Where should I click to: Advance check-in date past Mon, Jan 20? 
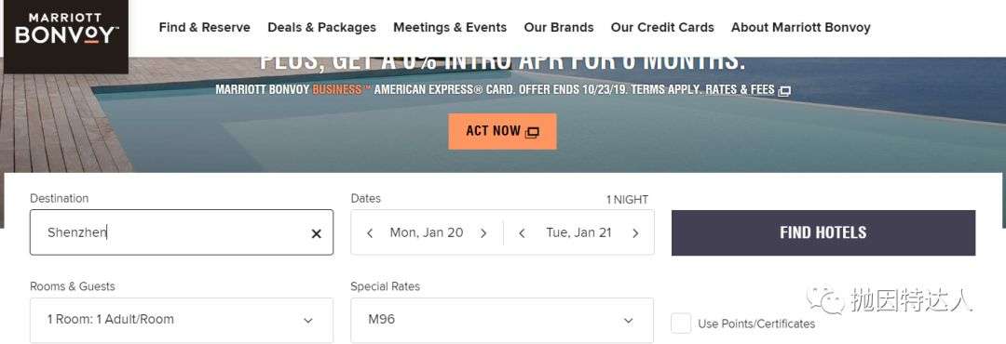pos(483,233)
